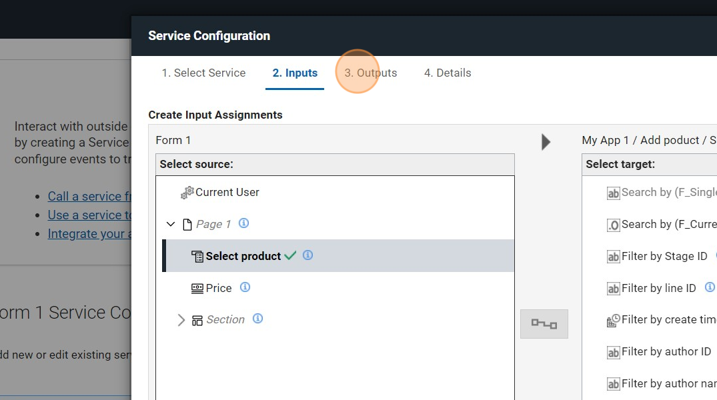Viewport: 717px width, 400px height.
Task: Expand the Section tree node
Action: [x=181, y=320]
